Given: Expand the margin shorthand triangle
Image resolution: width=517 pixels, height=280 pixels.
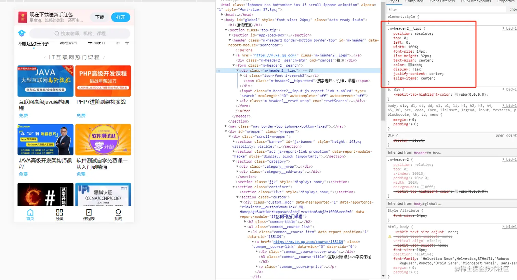Looking at the screenshot, I should pos(410,120).
